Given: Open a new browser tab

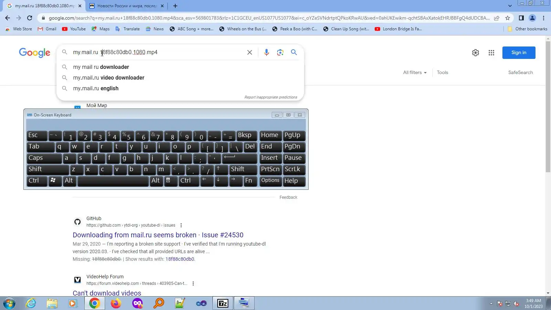Looking at the screenshot, I should click(175, 6).
